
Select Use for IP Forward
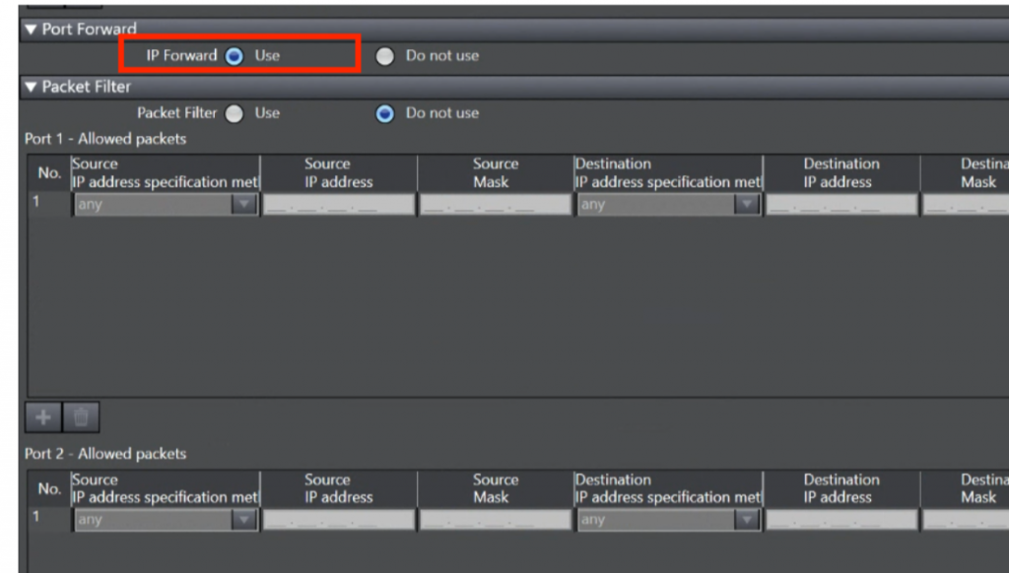click(x=234, y=56)
